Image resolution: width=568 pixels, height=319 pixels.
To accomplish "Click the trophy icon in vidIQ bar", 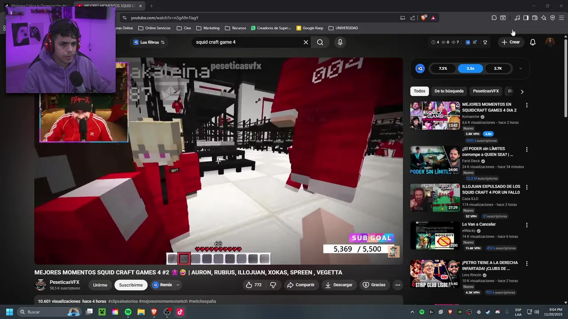I will [x=485, y=42].
